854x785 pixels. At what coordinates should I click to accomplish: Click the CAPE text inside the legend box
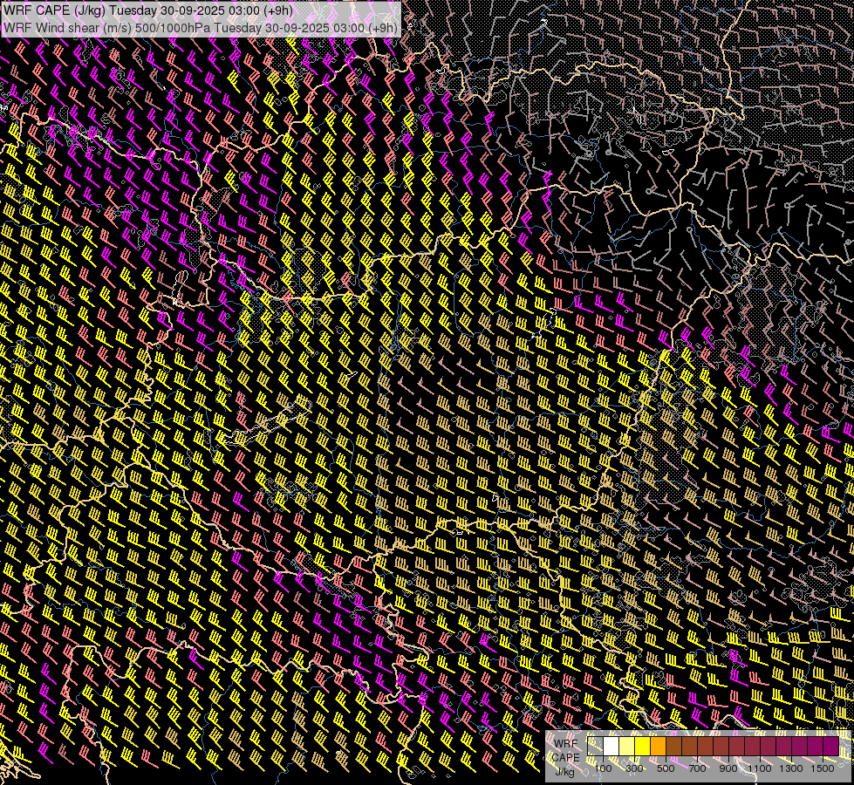[565, 757]
